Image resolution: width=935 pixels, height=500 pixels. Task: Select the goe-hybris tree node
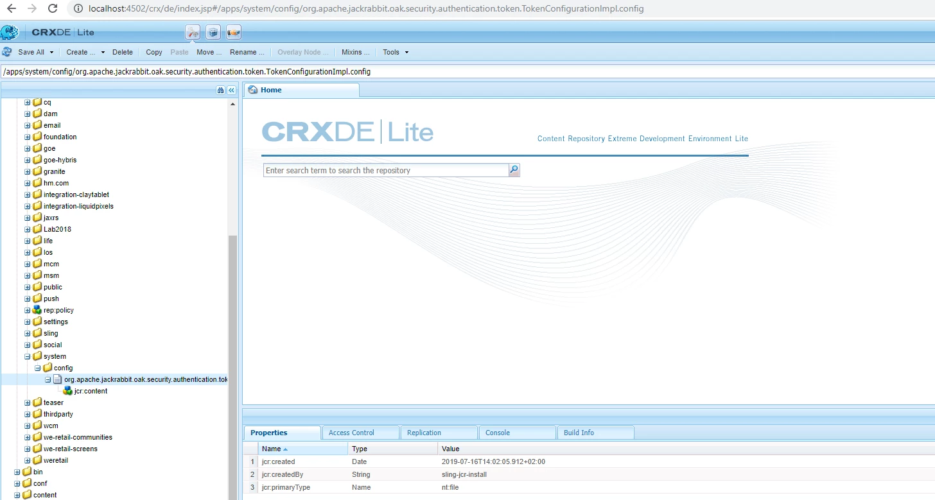[x=60, y=160]
